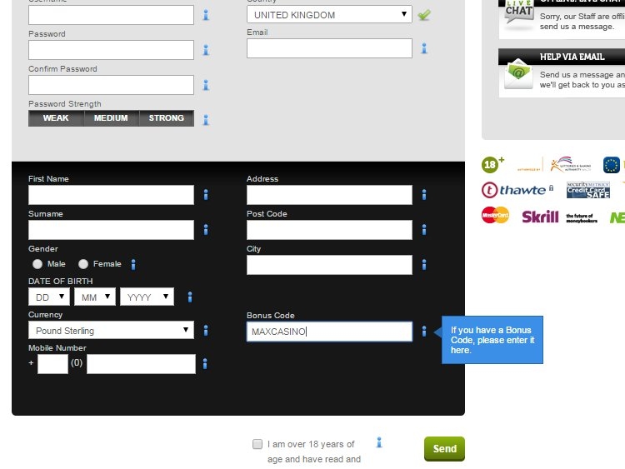
Task: Select the Male gender radio button
Action: point(37,264)
